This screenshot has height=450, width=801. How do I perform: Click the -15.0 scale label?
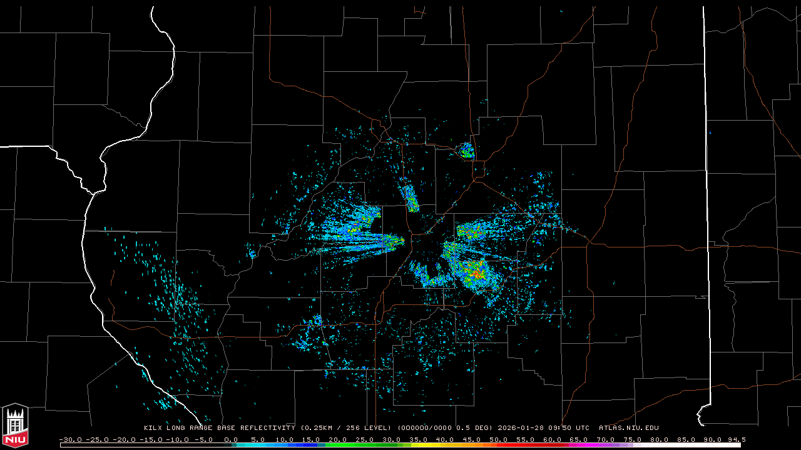[151, 439]
